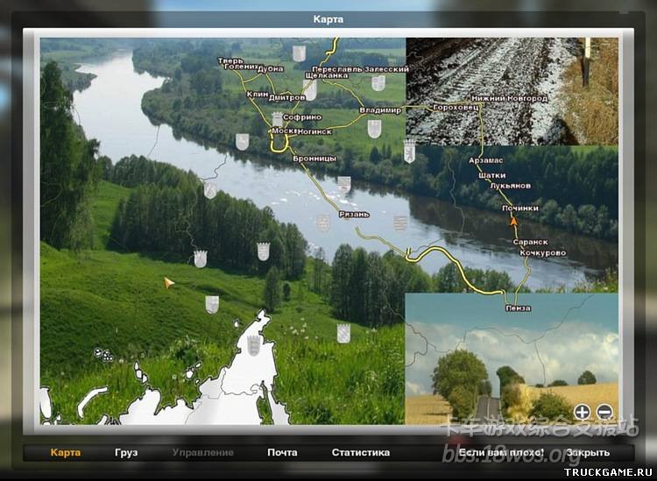
Task: Click the Если вам плохо! button
Action: tap(501, 452)
